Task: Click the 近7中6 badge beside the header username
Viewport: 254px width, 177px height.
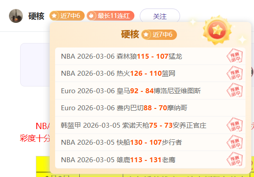Action: (x=67, y=16)
